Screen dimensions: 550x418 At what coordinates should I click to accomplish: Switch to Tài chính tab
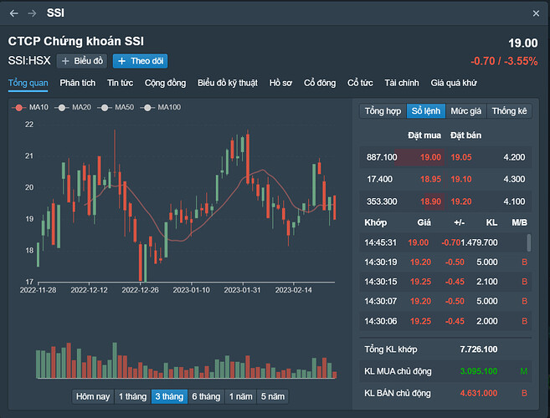(402, 83)
